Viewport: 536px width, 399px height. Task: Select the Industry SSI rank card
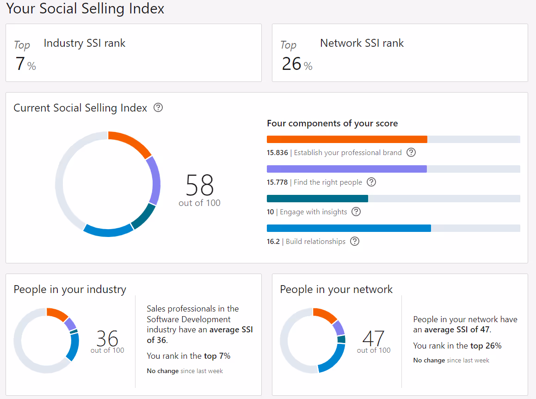133,53
